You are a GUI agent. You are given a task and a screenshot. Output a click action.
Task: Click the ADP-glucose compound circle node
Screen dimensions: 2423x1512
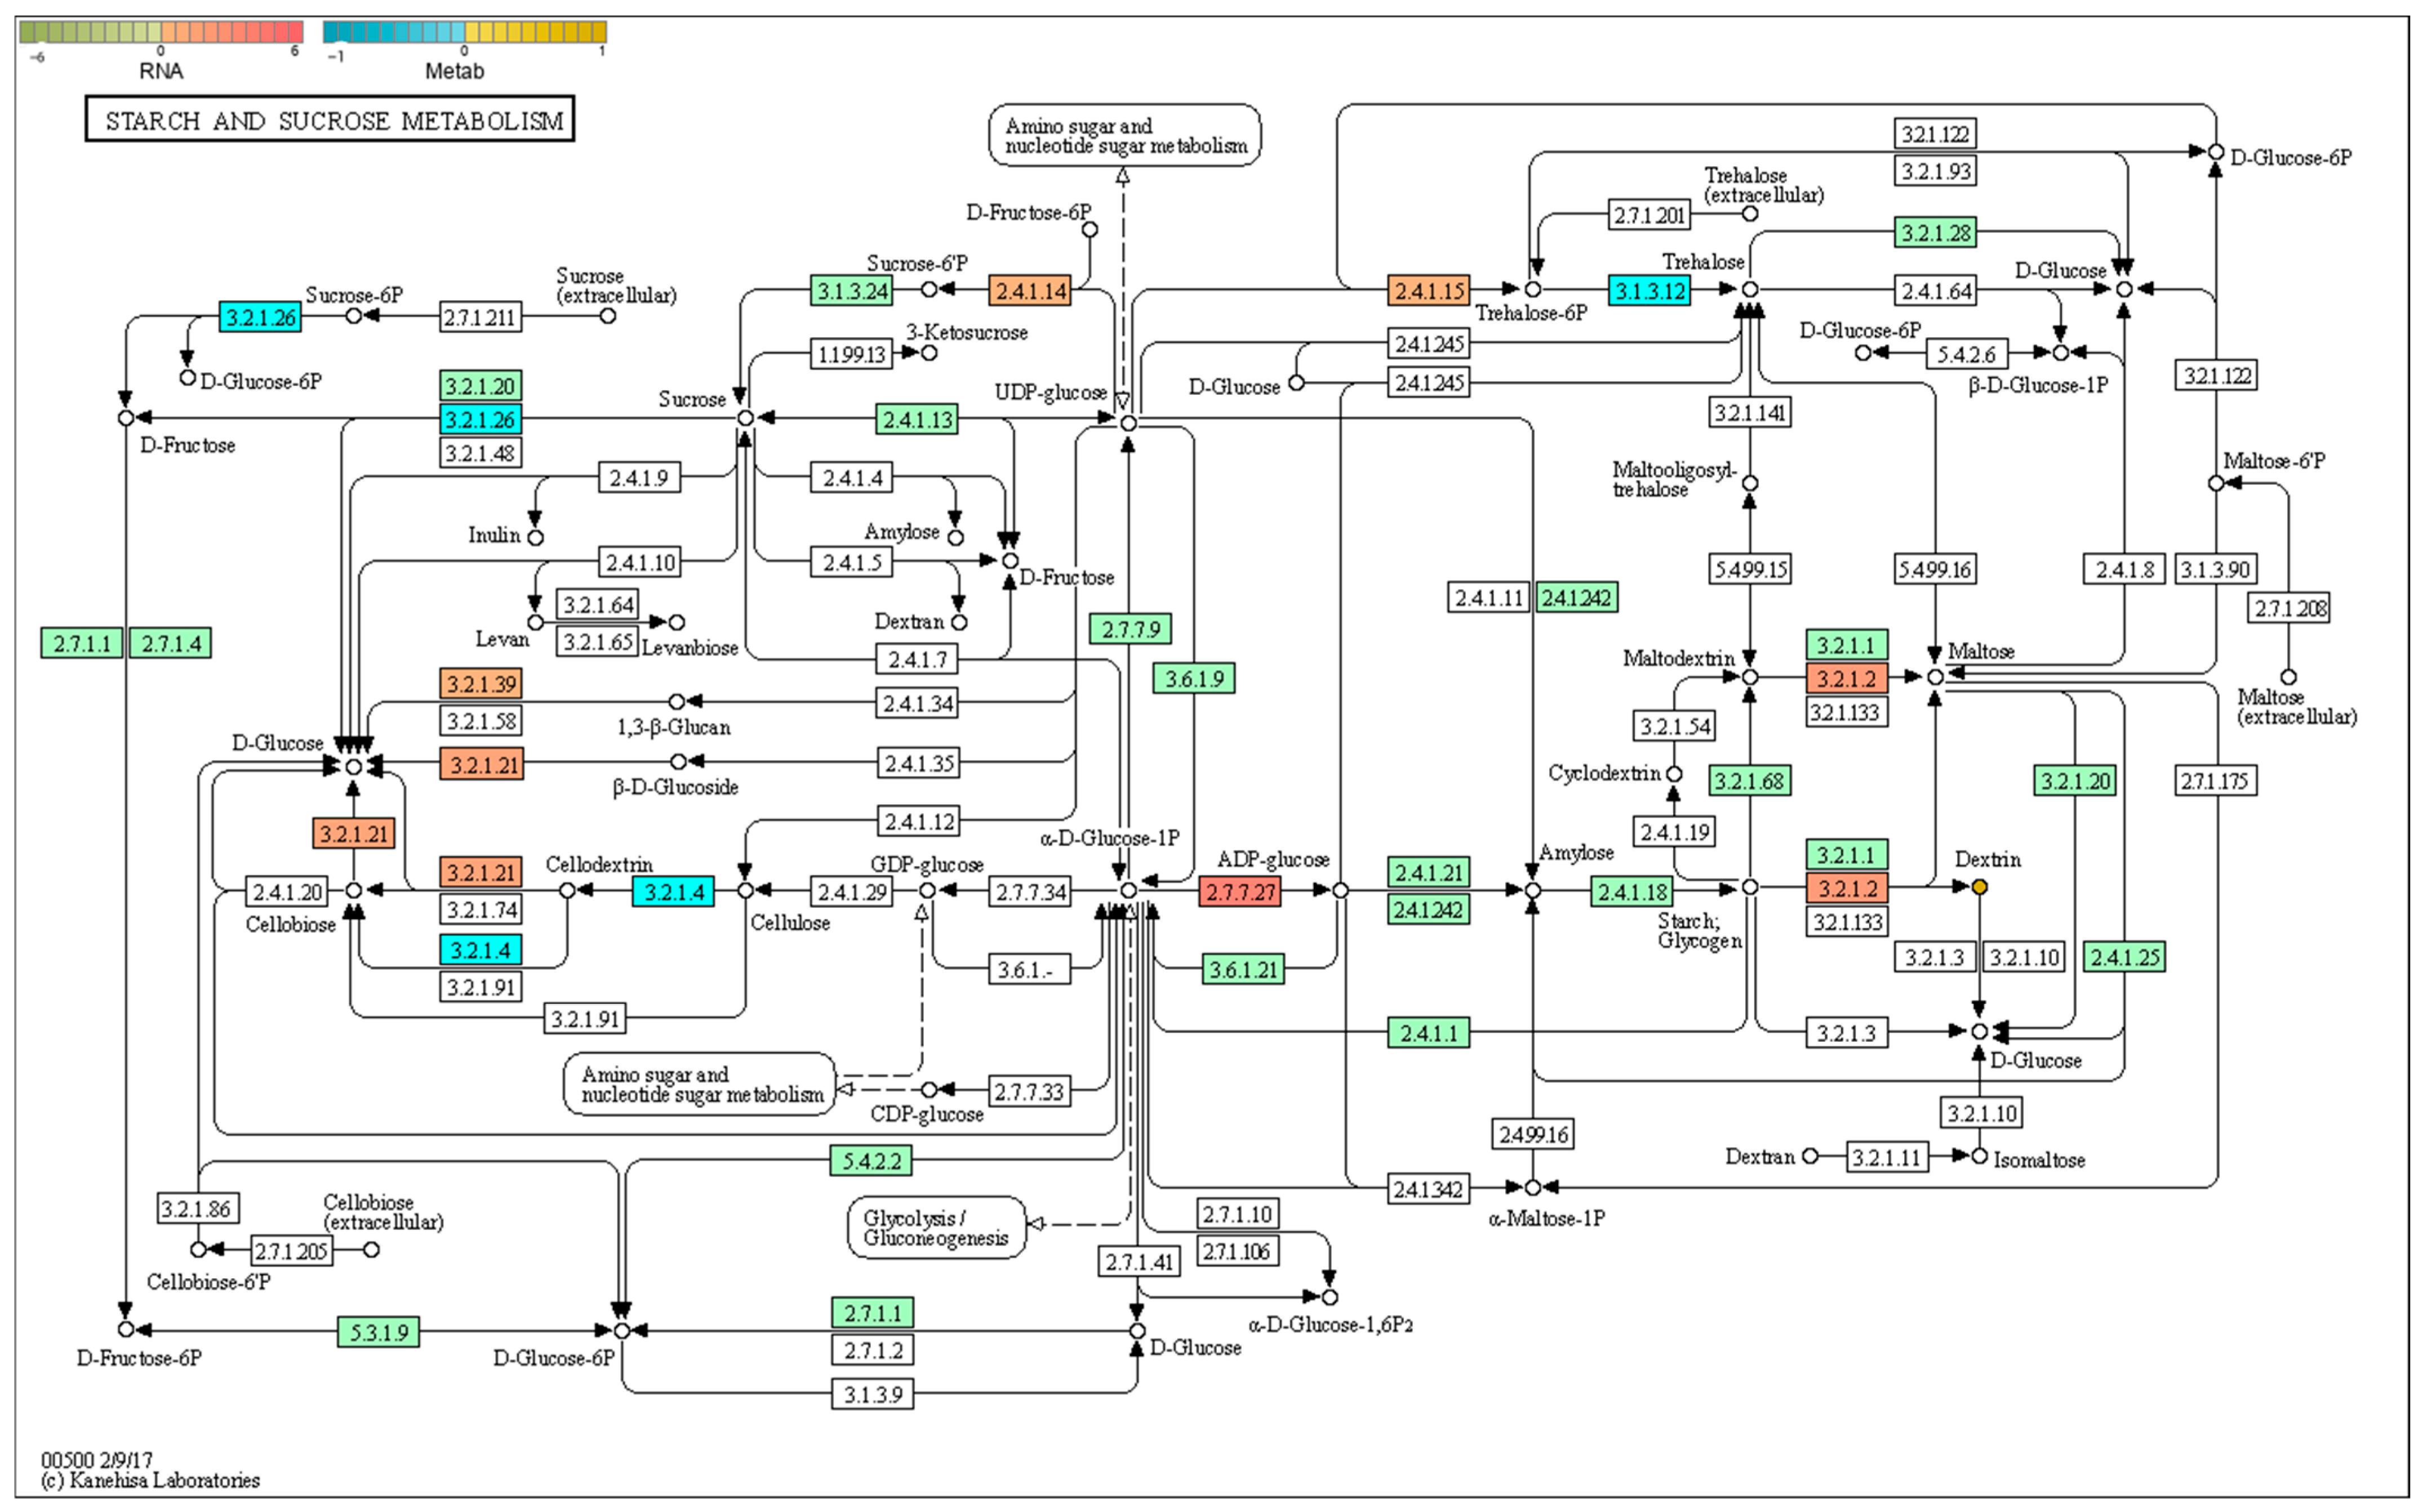tap(1341, 890)
